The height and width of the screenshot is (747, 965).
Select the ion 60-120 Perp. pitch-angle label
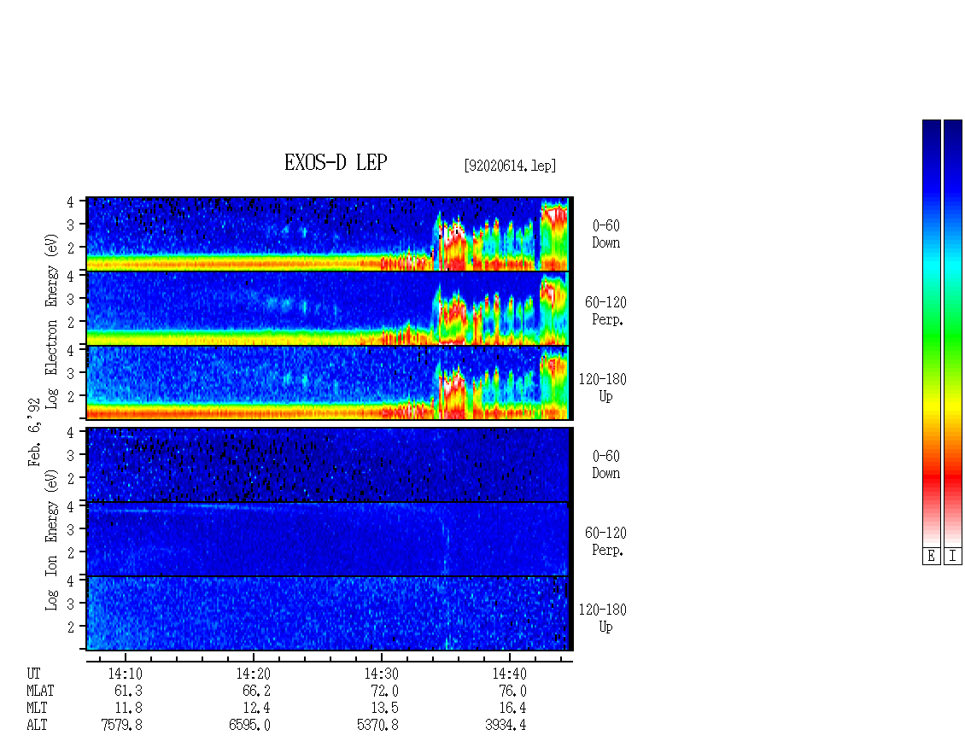point(605,541)
